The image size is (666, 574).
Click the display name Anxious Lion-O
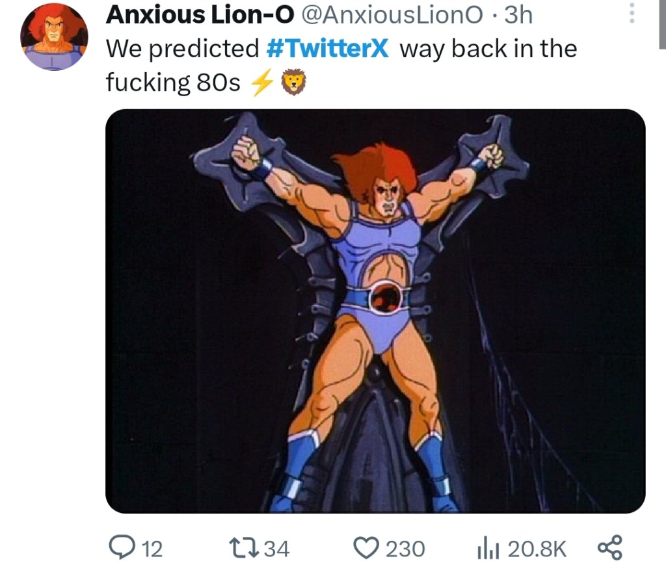(200, 15)
